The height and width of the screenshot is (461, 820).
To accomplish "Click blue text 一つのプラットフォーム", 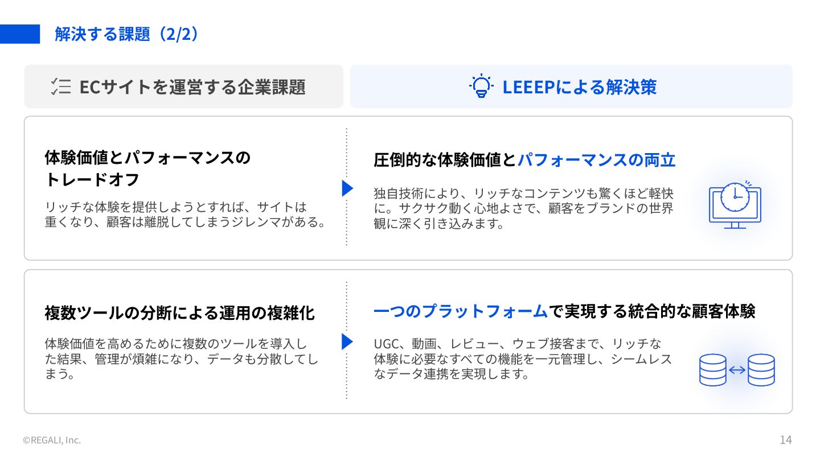I will pyautogui.click(x=460, y=311).
